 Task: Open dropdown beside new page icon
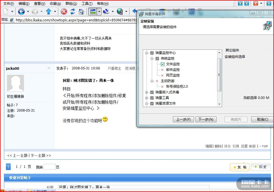coord(12,12)
